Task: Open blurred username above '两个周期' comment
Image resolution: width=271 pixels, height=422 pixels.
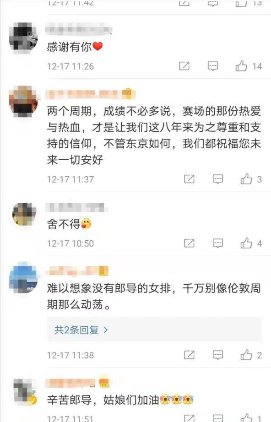Action: tap(91, 94)
